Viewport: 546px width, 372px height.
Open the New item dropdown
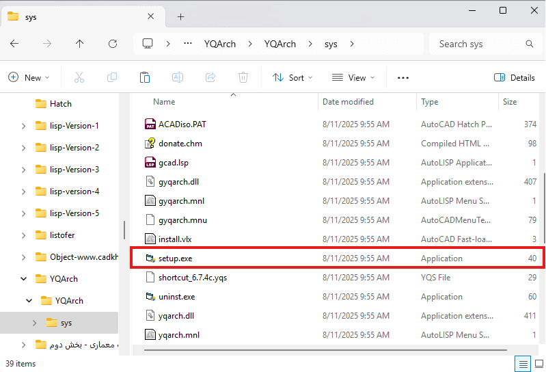click(29, 77)
